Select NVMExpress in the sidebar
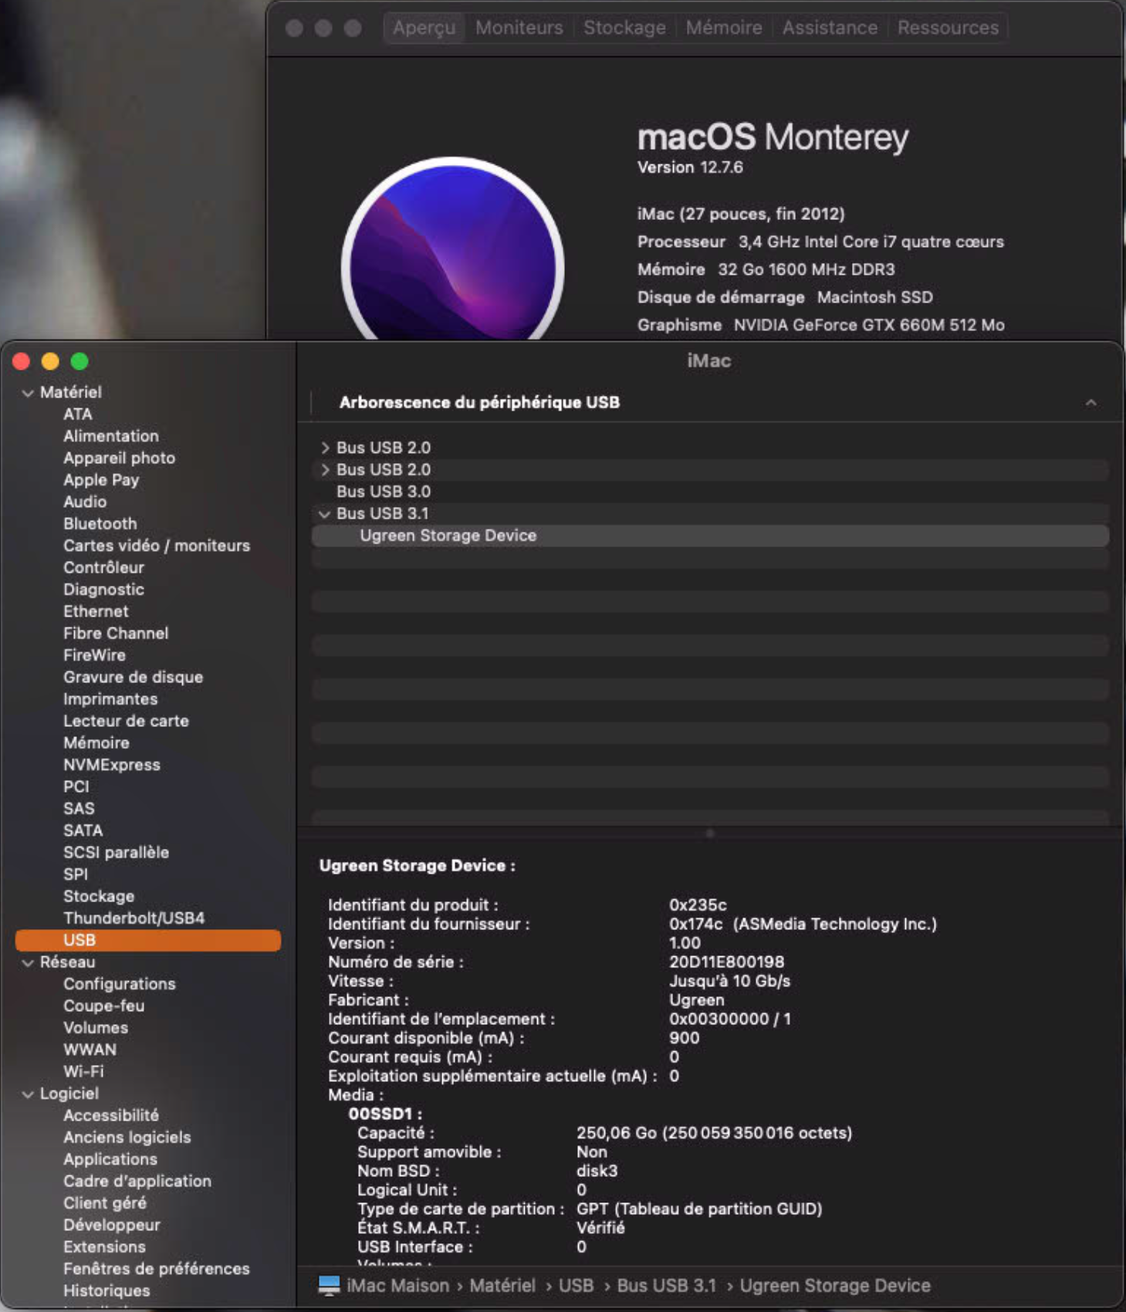Viewport: 1126px width, 1312px height. click(x=112, y=765)
